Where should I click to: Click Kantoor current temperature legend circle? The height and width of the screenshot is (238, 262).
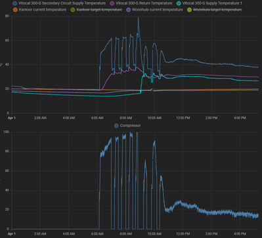point(15,10)
